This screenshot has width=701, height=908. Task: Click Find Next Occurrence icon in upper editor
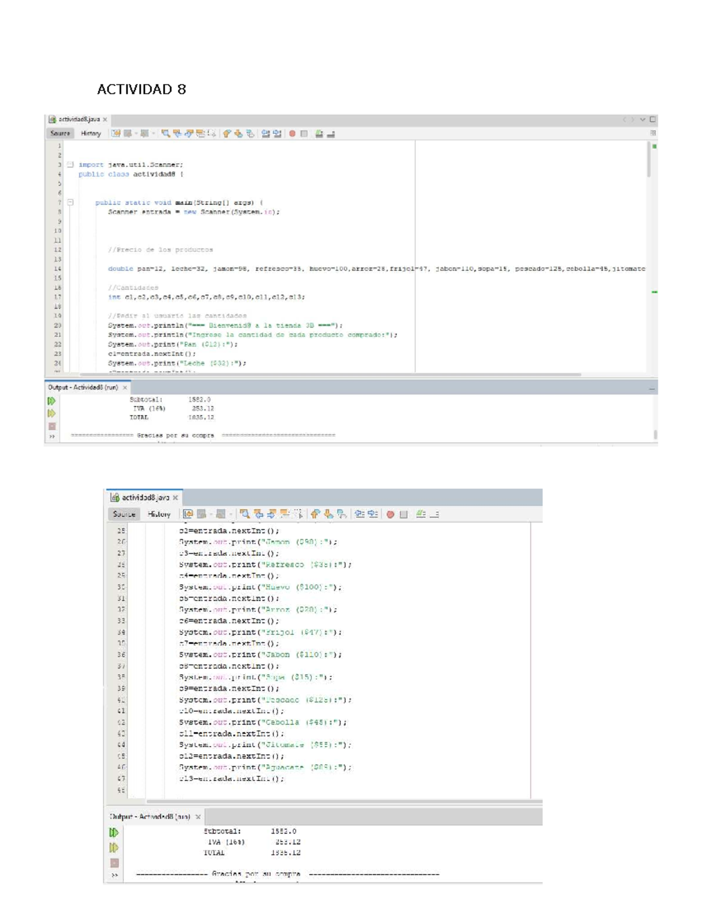(189, 133)
